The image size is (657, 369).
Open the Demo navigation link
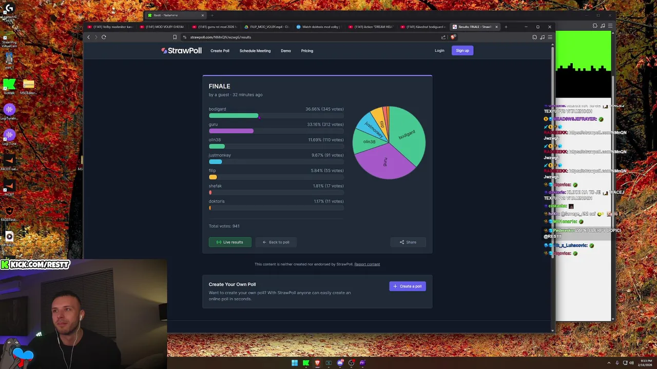(286, 51)
